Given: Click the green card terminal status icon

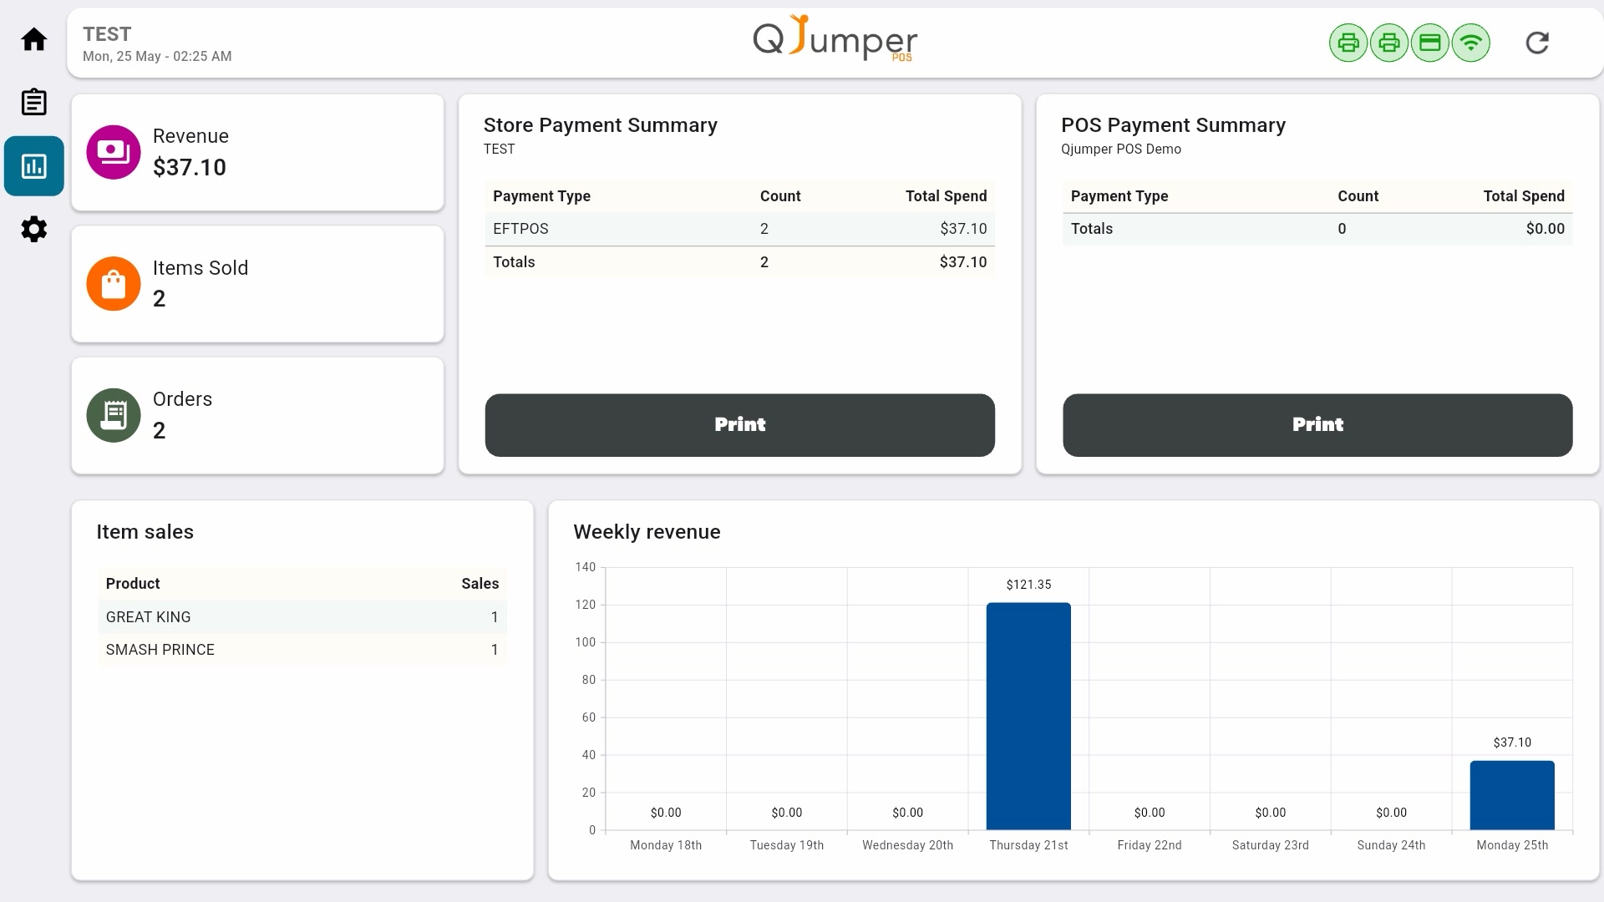Looking at the screenshot, I should point(1430,43).
